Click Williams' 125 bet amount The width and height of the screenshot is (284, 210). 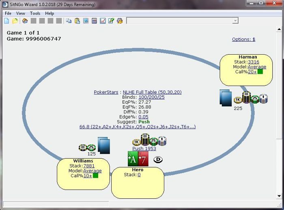[x=91, y=154]
